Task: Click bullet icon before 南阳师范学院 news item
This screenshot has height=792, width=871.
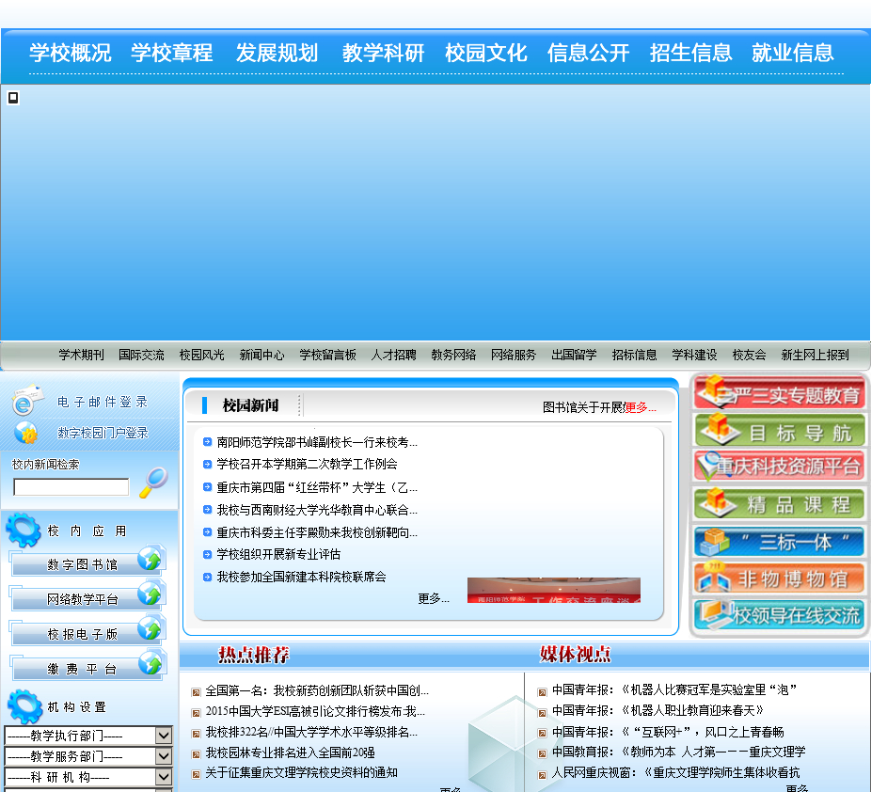Action: click(x=207, y=442)
